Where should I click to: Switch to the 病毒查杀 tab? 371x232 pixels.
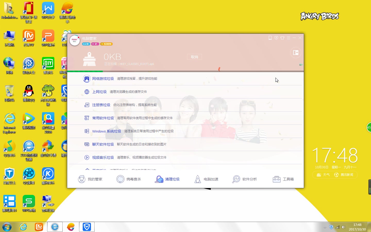[x=129, y=179]
